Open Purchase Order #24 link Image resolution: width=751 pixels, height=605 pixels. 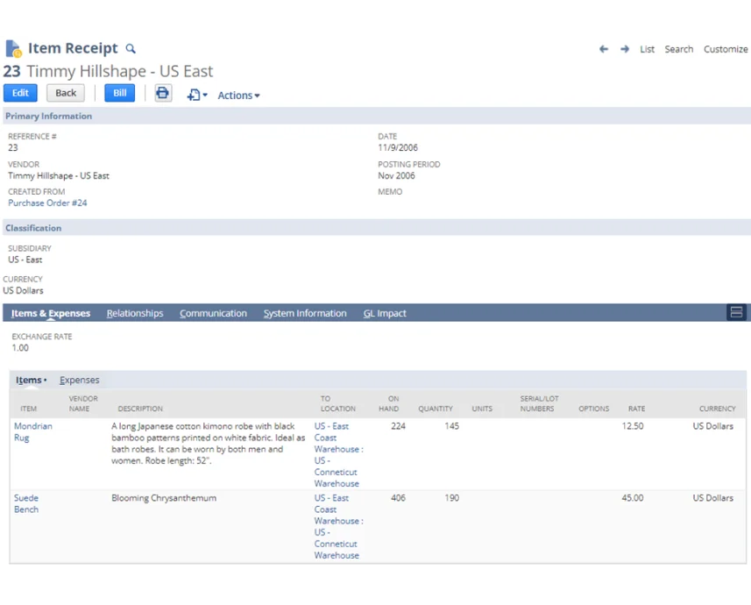47,203
